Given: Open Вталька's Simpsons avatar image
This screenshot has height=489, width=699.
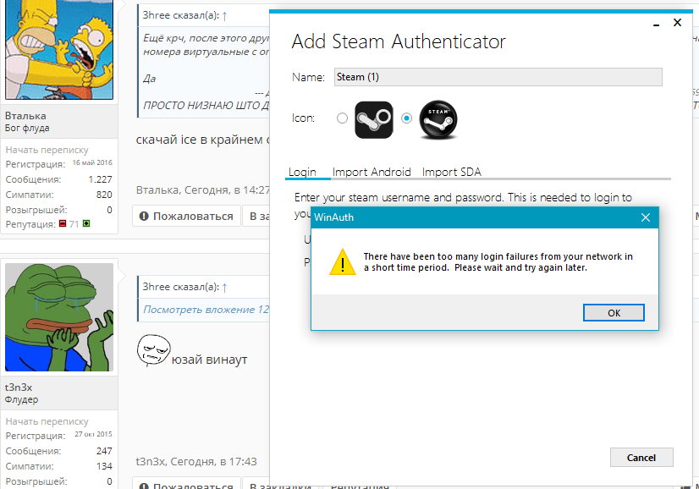Looking at the screenshot, I should [59, 49].
